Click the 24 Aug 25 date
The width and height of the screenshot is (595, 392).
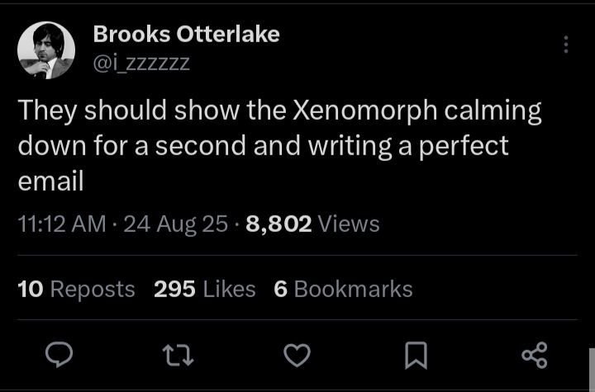(x=174, y=224)
